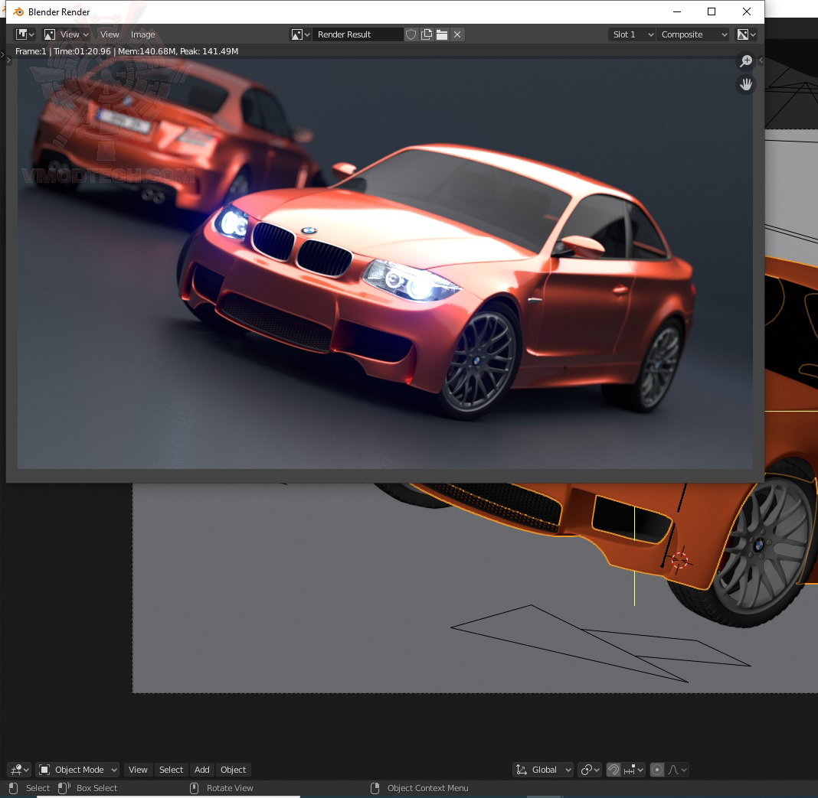Open the Add menu
The width and height of the screenshot is (818, 798).
[x=202, y=770]
